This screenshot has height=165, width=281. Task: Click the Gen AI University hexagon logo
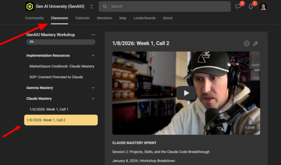[x=30, y=7]
